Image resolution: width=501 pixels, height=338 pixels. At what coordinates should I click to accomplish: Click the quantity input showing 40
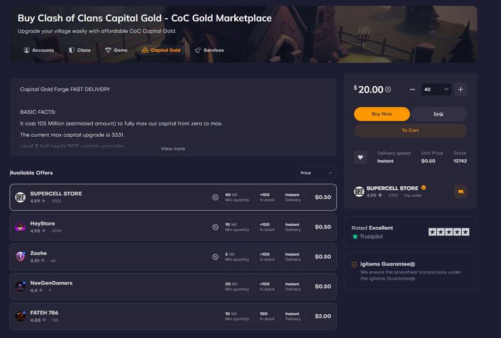436,89
